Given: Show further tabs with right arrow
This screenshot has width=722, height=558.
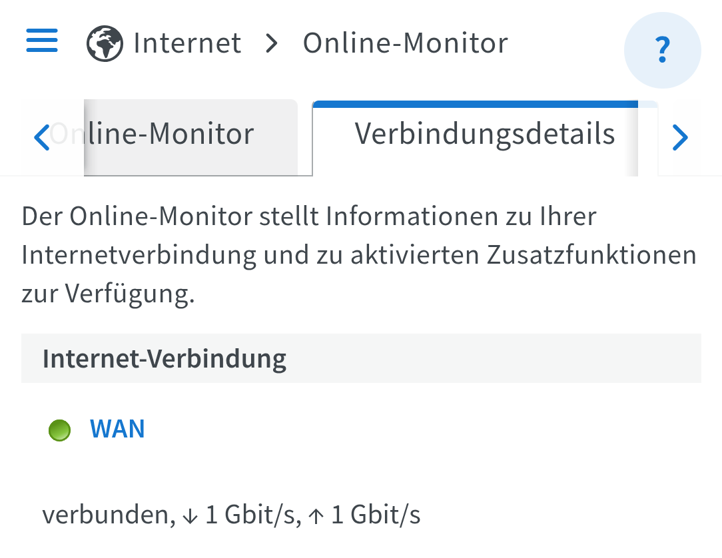Looking at the screenshot, I should pos(680,137).
